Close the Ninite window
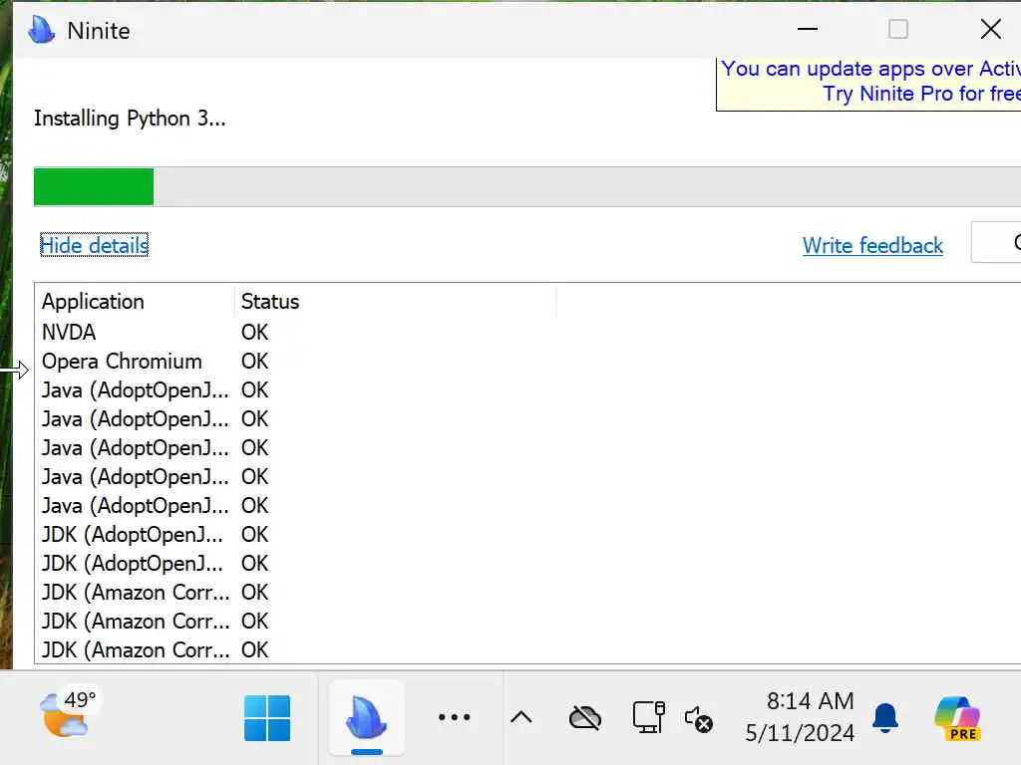1021x765 pixels. point(990,29)
